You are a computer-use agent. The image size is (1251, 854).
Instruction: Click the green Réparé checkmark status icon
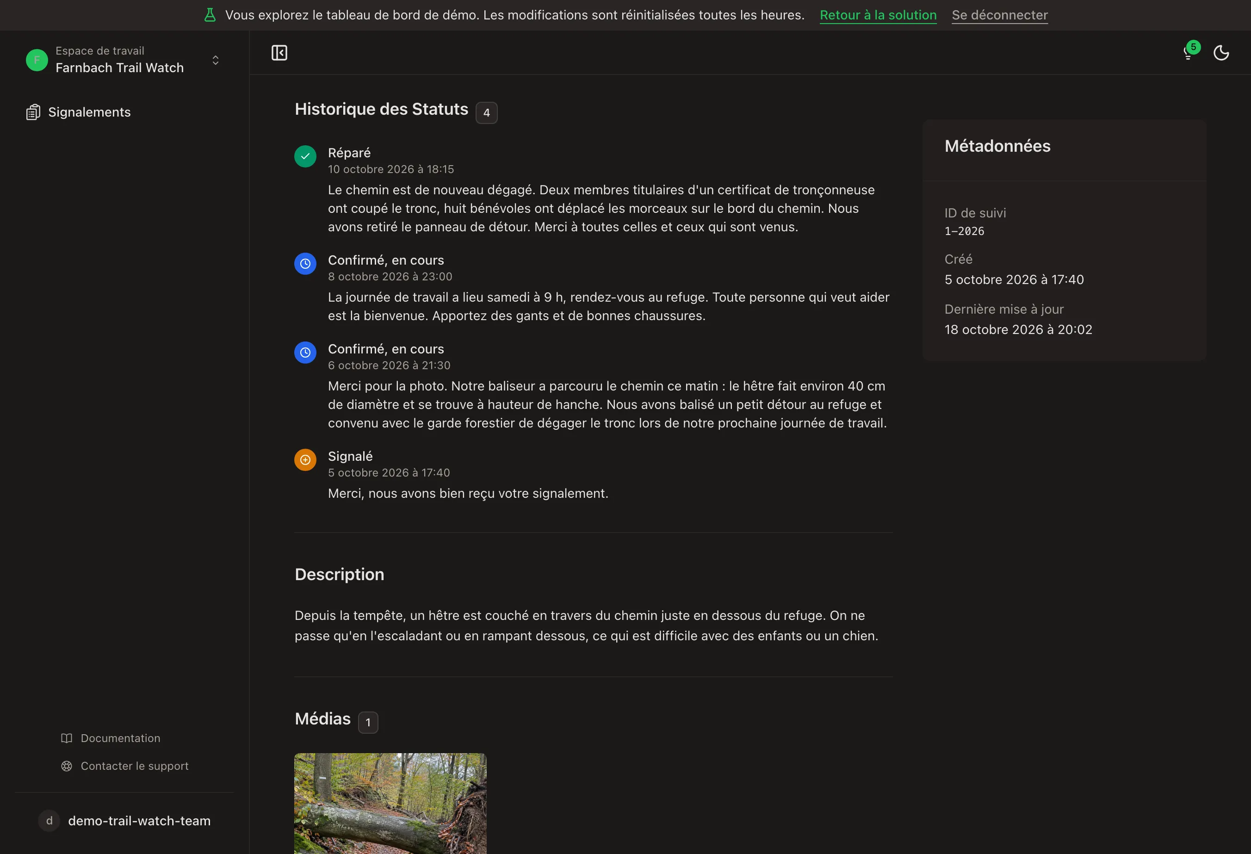tap(305, 156)
